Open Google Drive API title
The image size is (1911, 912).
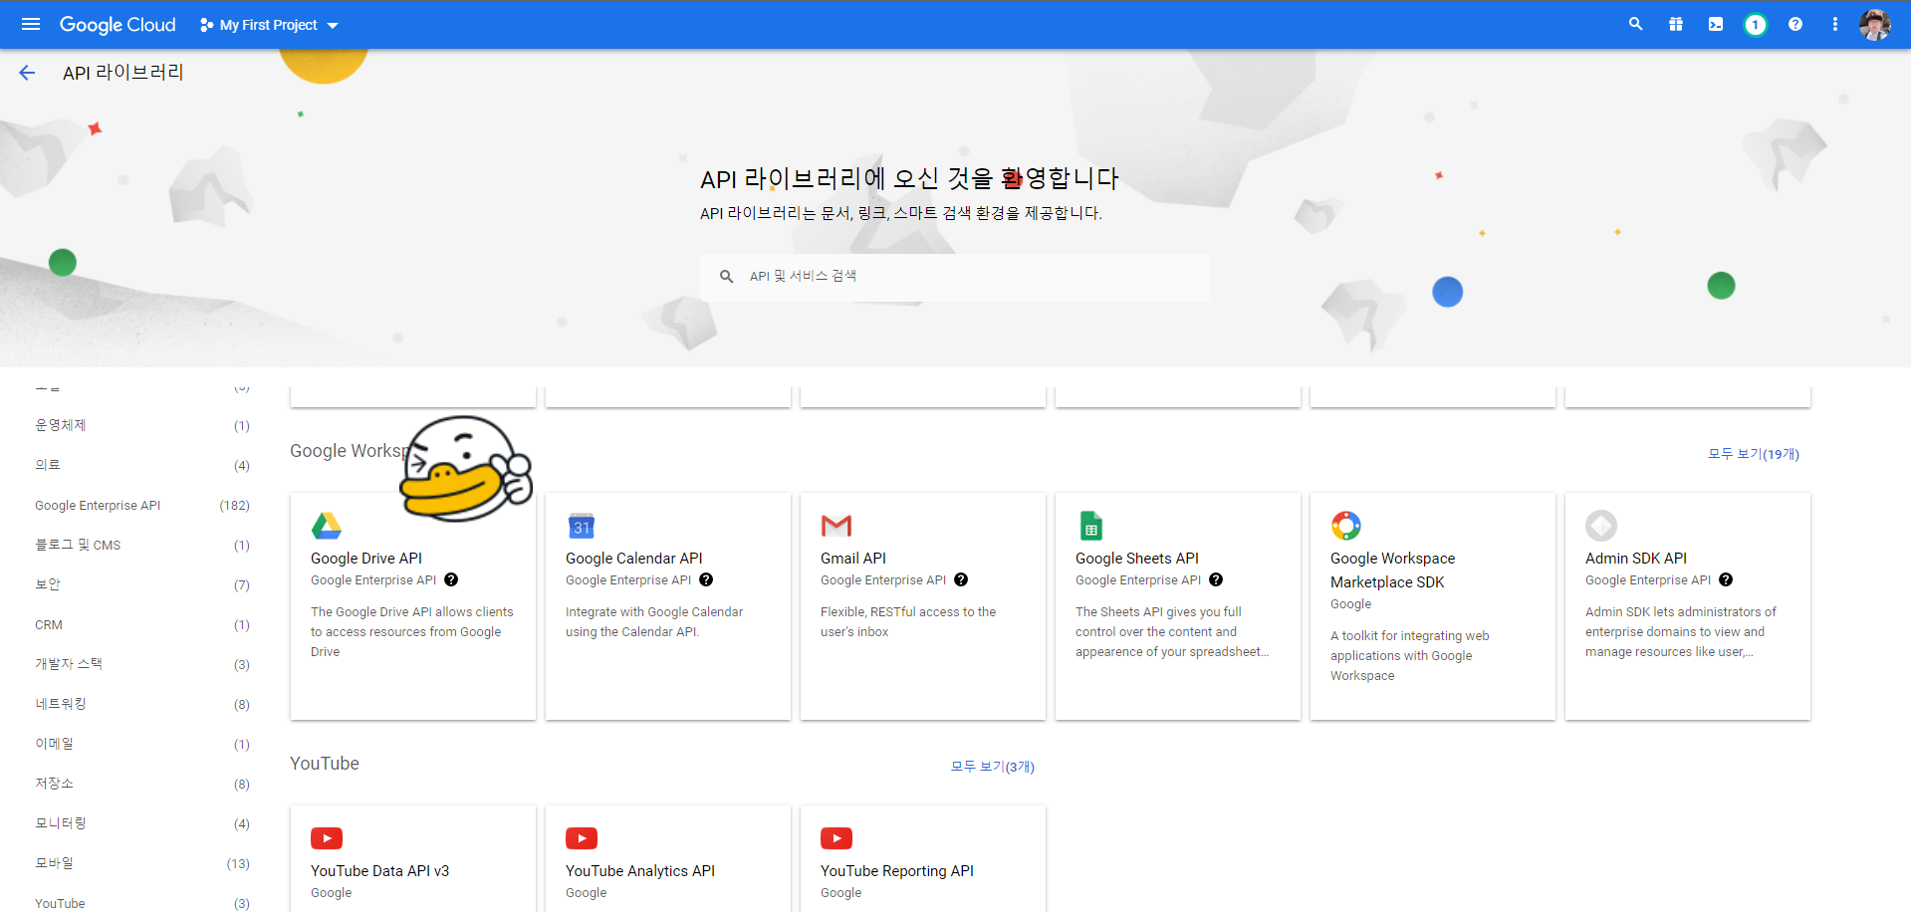[x=366, y=559]
